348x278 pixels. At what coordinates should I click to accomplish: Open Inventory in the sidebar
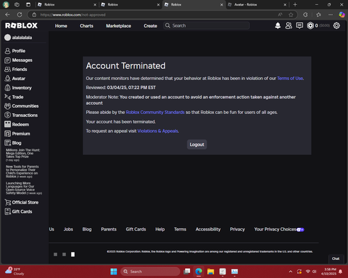(x=18, y=88)
